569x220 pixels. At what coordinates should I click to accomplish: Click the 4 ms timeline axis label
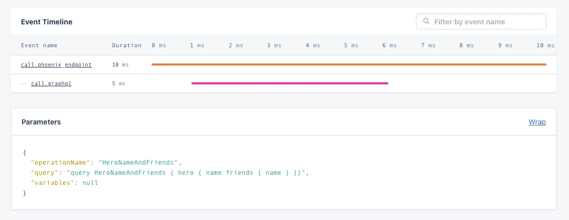pos(313,46)
